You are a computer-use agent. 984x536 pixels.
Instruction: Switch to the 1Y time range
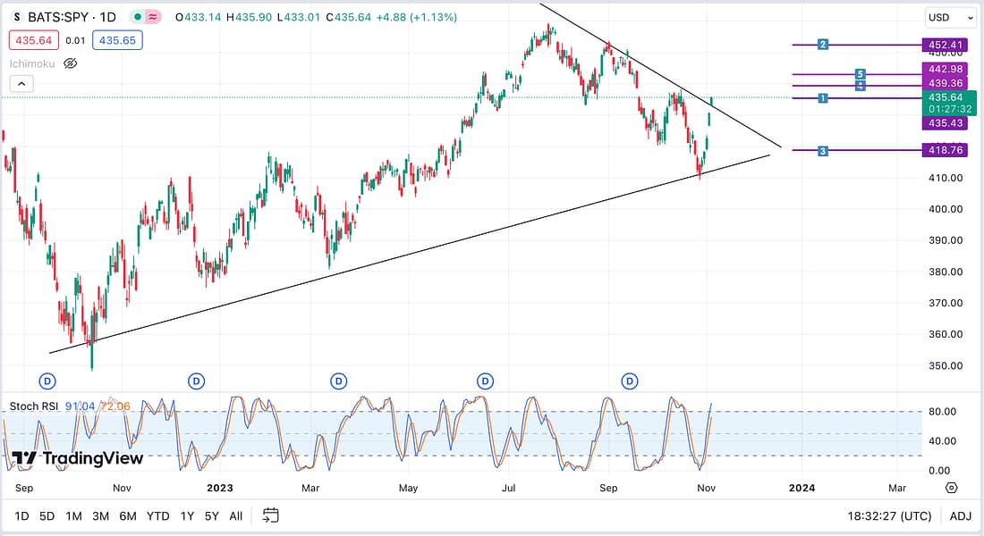(187, 515)
